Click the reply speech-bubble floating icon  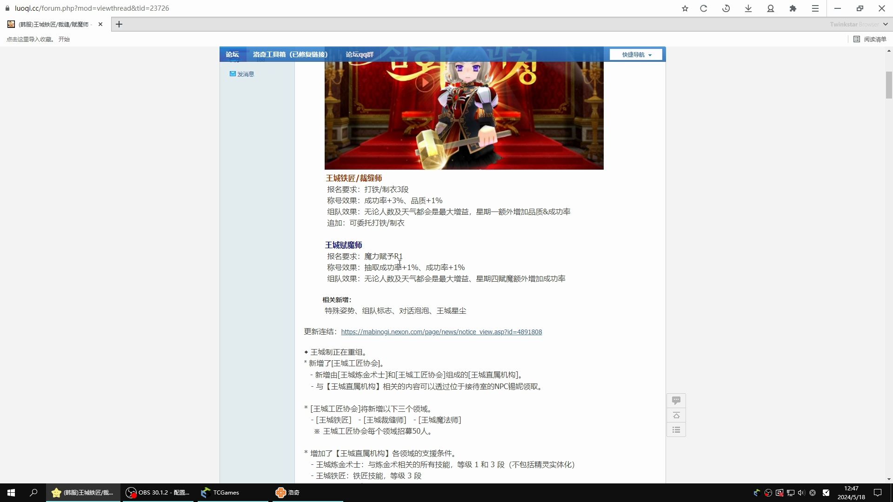pos(676,400)
